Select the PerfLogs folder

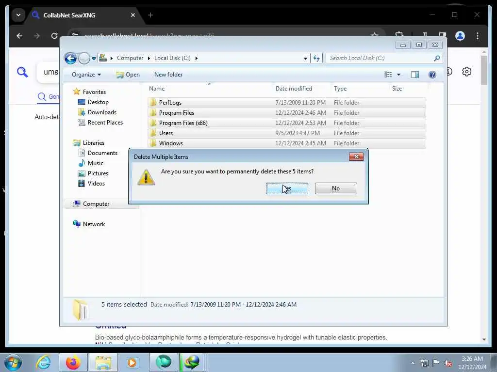(286, 103)
